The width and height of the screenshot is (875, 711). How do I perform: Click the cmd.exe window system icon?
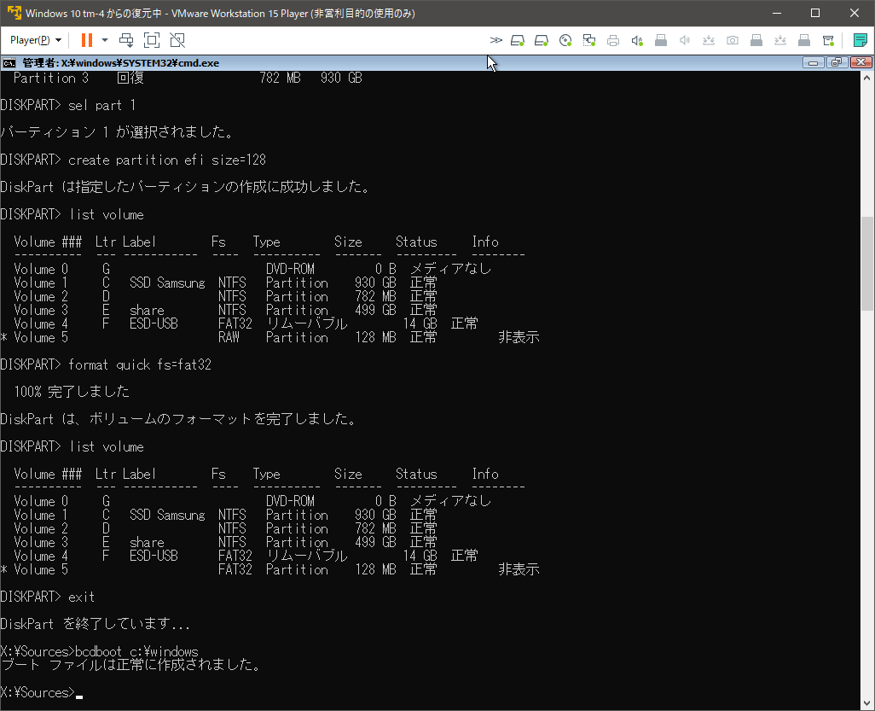point(9,62)
